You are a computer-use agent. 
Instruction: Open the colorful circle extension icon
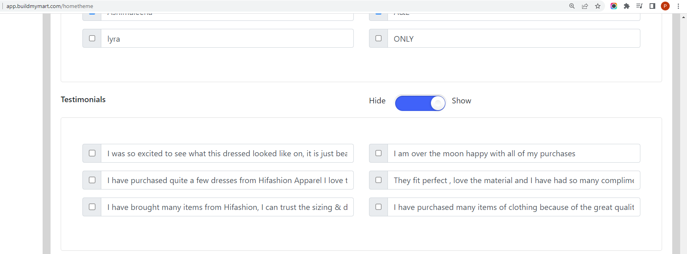click(614, 6)
